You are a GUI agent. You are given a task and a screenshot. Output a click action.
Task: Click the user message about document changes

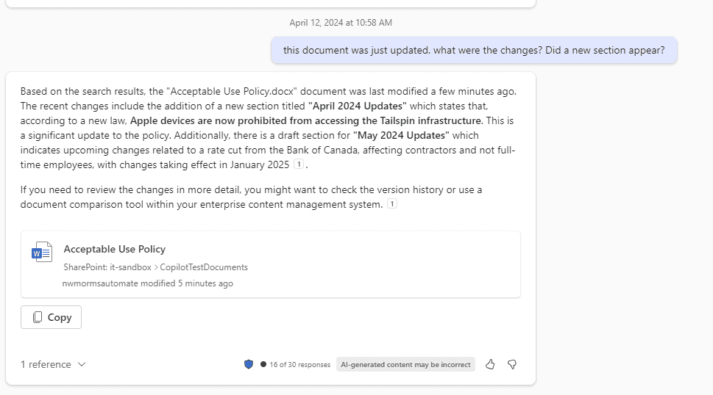(474, 51)
